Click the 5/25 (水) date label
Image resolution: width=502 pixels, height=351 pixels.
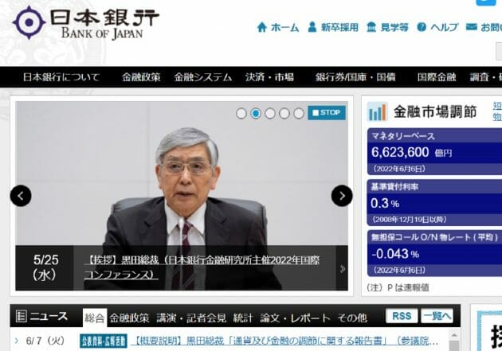pyautogui.click(x=45, y=267)
